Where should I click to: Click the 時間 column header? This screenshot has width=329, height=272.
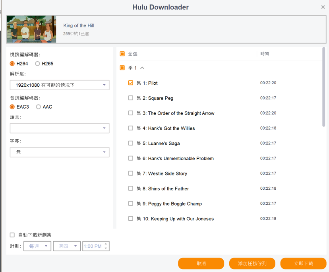(265, 54)
